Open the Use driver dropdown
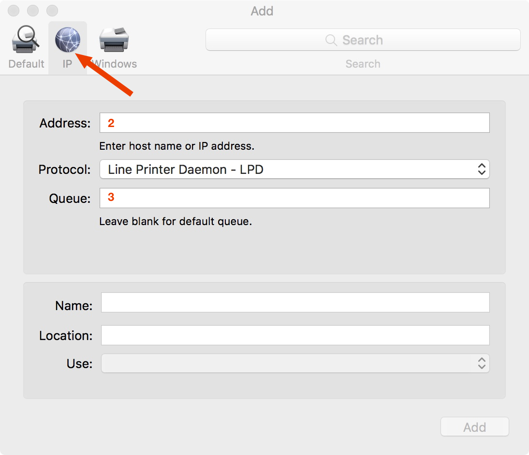 pos(295,363)
